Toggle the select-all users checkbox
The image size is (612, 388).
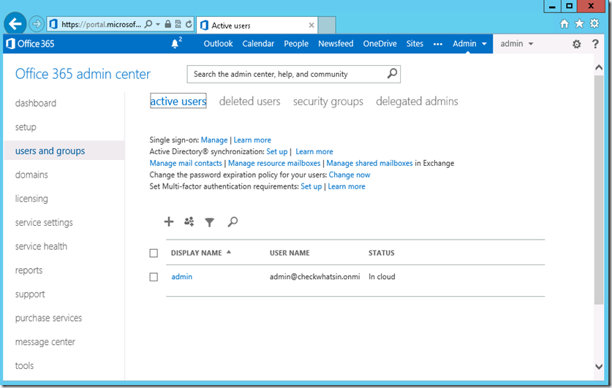click(x=154, y=254)
